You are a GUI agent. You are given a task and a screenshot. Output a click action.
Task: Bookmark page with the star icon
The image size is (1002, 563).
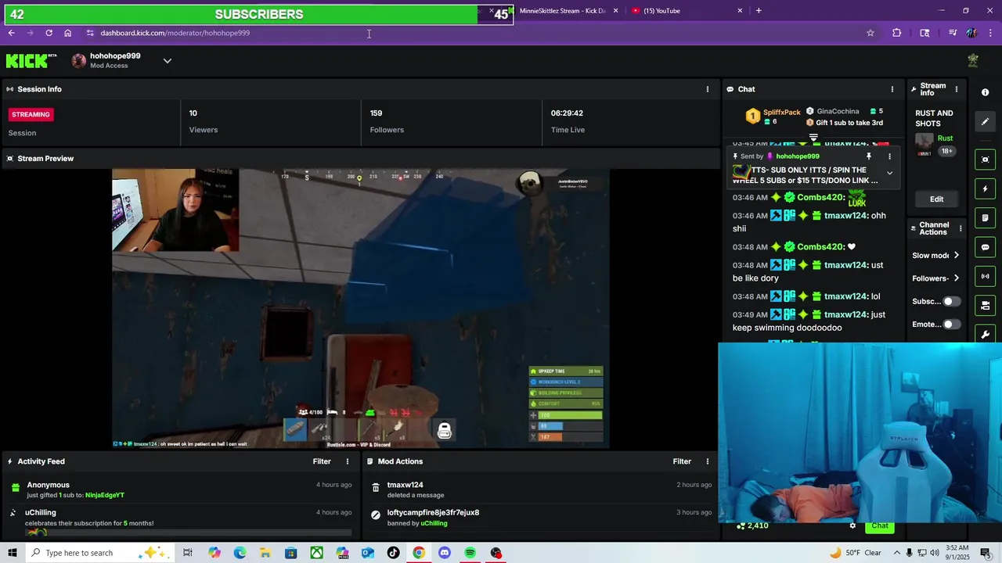coord(870,33)
